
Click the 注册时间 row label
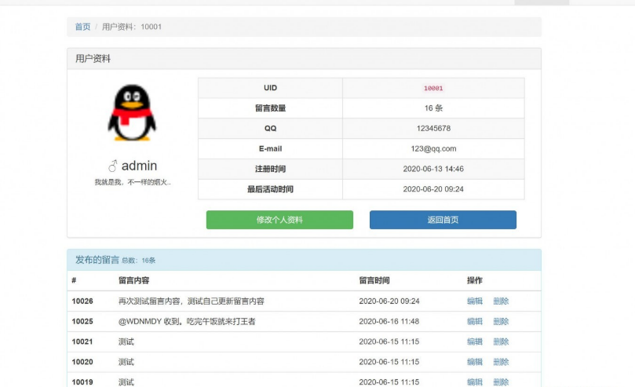tap(270, 169)
